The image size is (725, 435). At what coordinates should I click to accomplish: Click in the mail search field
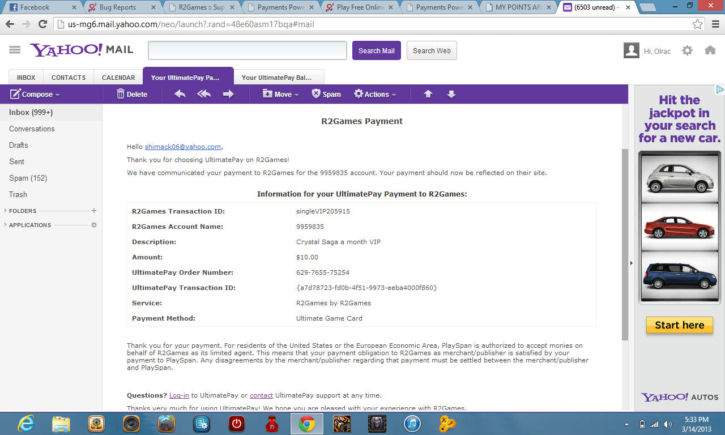click(x=247, y=50)
